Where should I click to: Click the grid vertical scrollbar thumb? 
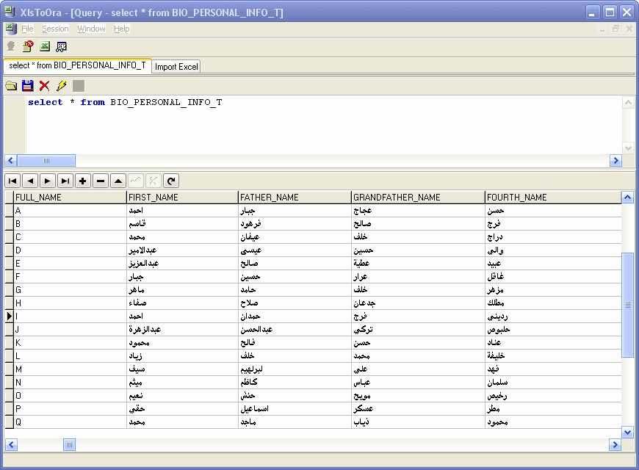627,305
